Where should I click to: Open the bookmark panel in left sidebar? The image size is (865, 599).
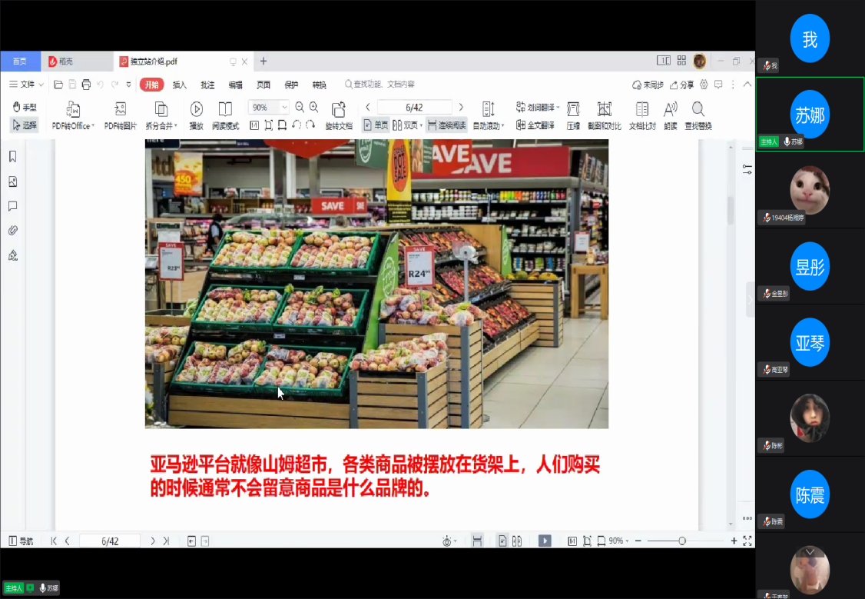pos(13,157)
